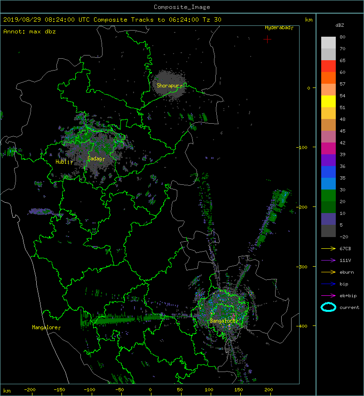Click the 0 x-axis tick label

(150, 390)
